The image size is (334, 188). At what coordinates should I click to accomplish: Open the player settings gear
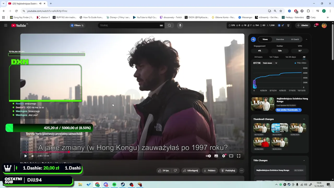pos(224,156)
